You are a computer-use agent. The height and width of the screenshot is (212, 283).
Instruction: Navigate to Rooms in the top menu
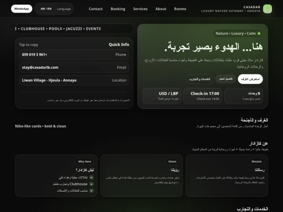coord(180,9)
